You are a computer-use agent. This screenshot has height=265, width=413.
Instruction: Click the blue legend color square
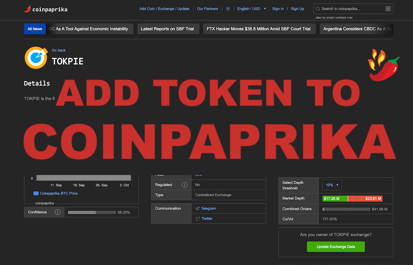coord(36,193)
